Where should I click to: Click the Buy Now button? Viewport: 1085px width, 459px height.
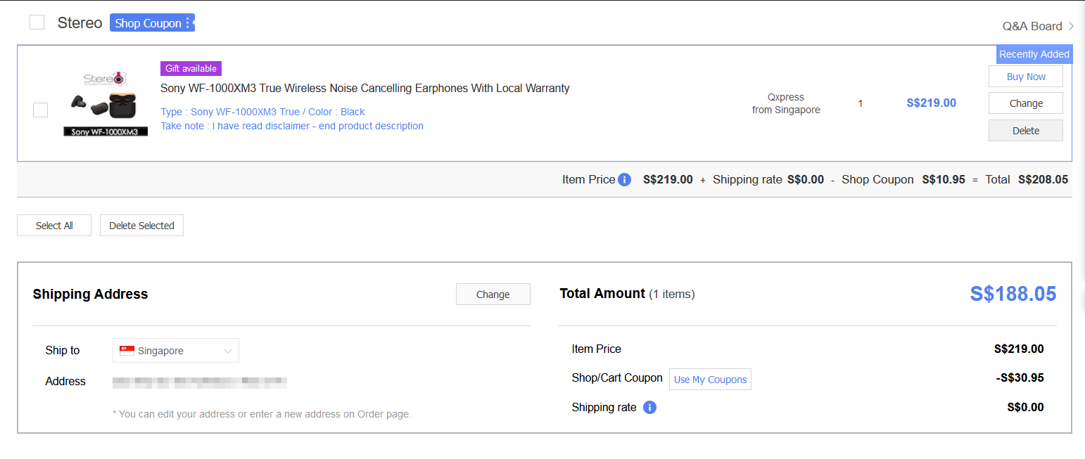click(x=1026, y=77)
